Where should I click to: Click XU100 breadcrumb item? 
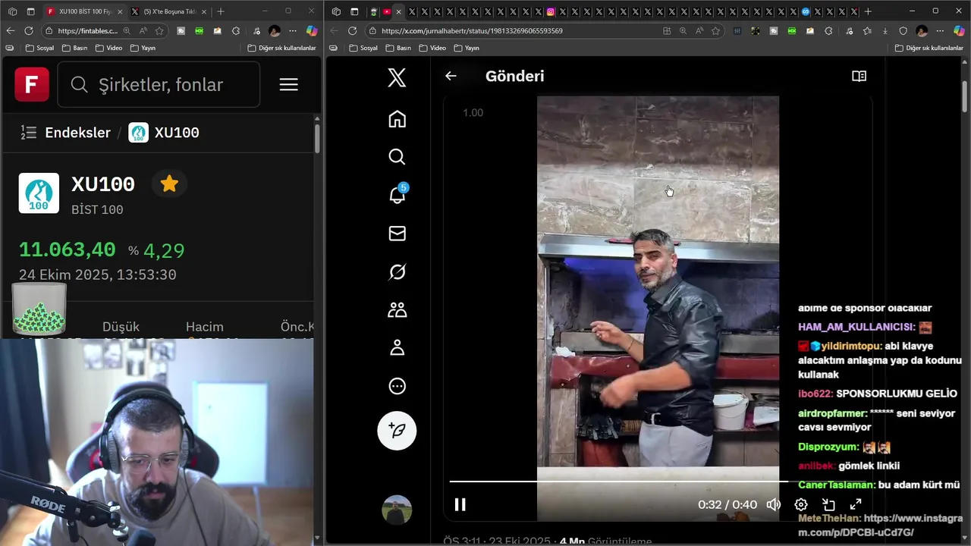click(x=164, y=133)
